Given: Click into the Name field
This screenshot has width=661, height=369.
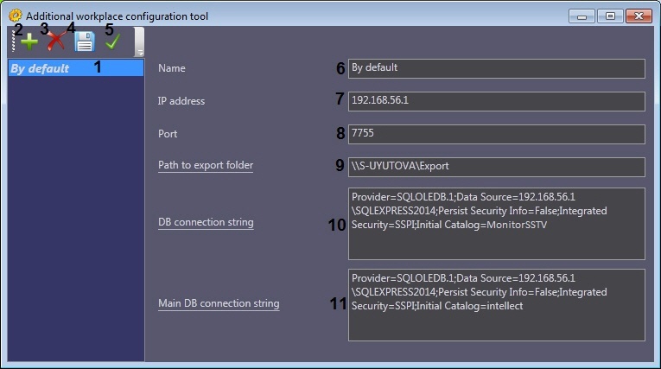Looking at the screenshot, I should tap(496, 68).
